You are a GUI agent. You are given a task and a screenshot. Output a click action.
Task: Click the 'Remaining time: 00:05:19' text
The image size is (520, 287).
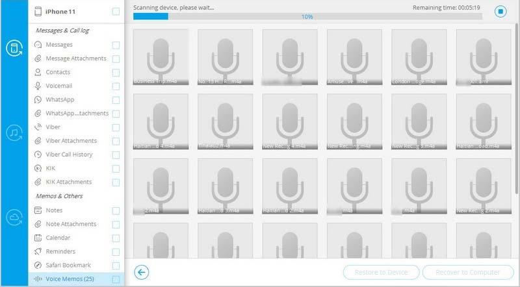click(x=446, y=8)
